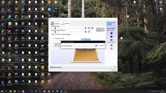
Task: Click the recording L/R balance slider
Action: tap(55, 28)
